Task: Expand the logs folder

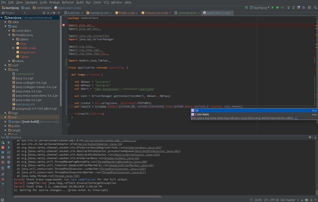Action: 6,113
